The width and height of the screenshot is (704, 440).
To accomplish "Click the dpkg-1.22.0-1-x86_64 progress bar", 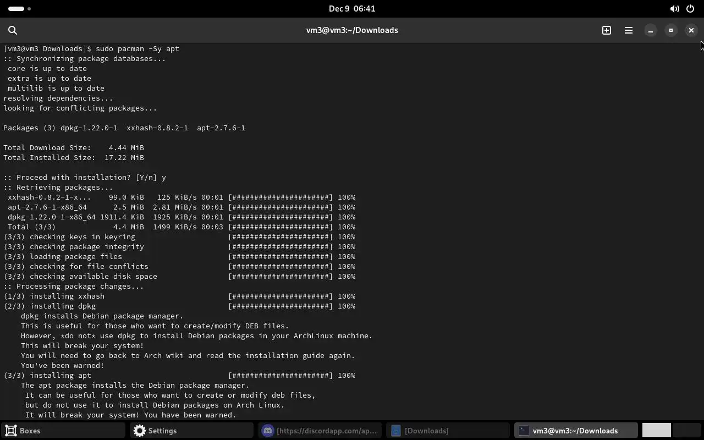I will 280,217.
